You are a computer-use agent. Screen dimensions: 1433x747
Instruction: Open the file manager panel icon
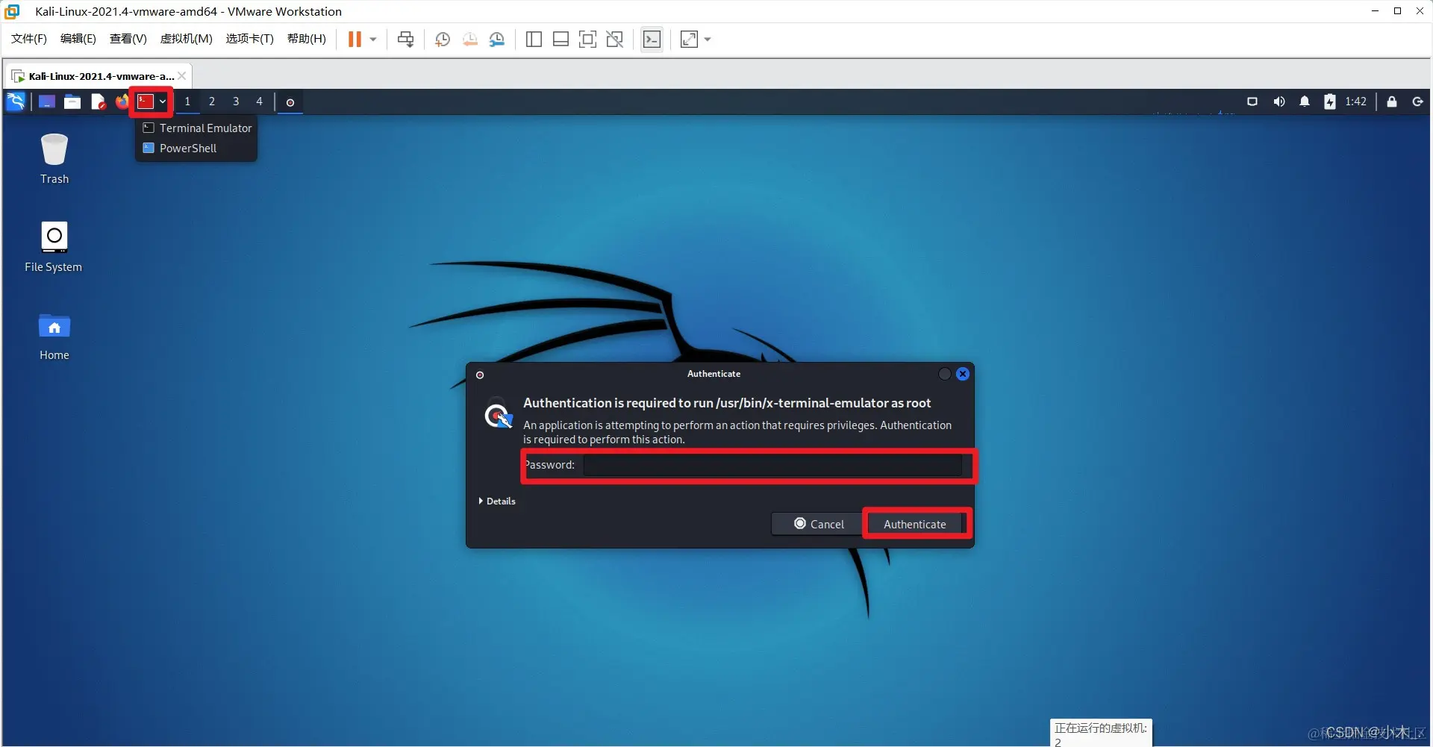(72, 101)
